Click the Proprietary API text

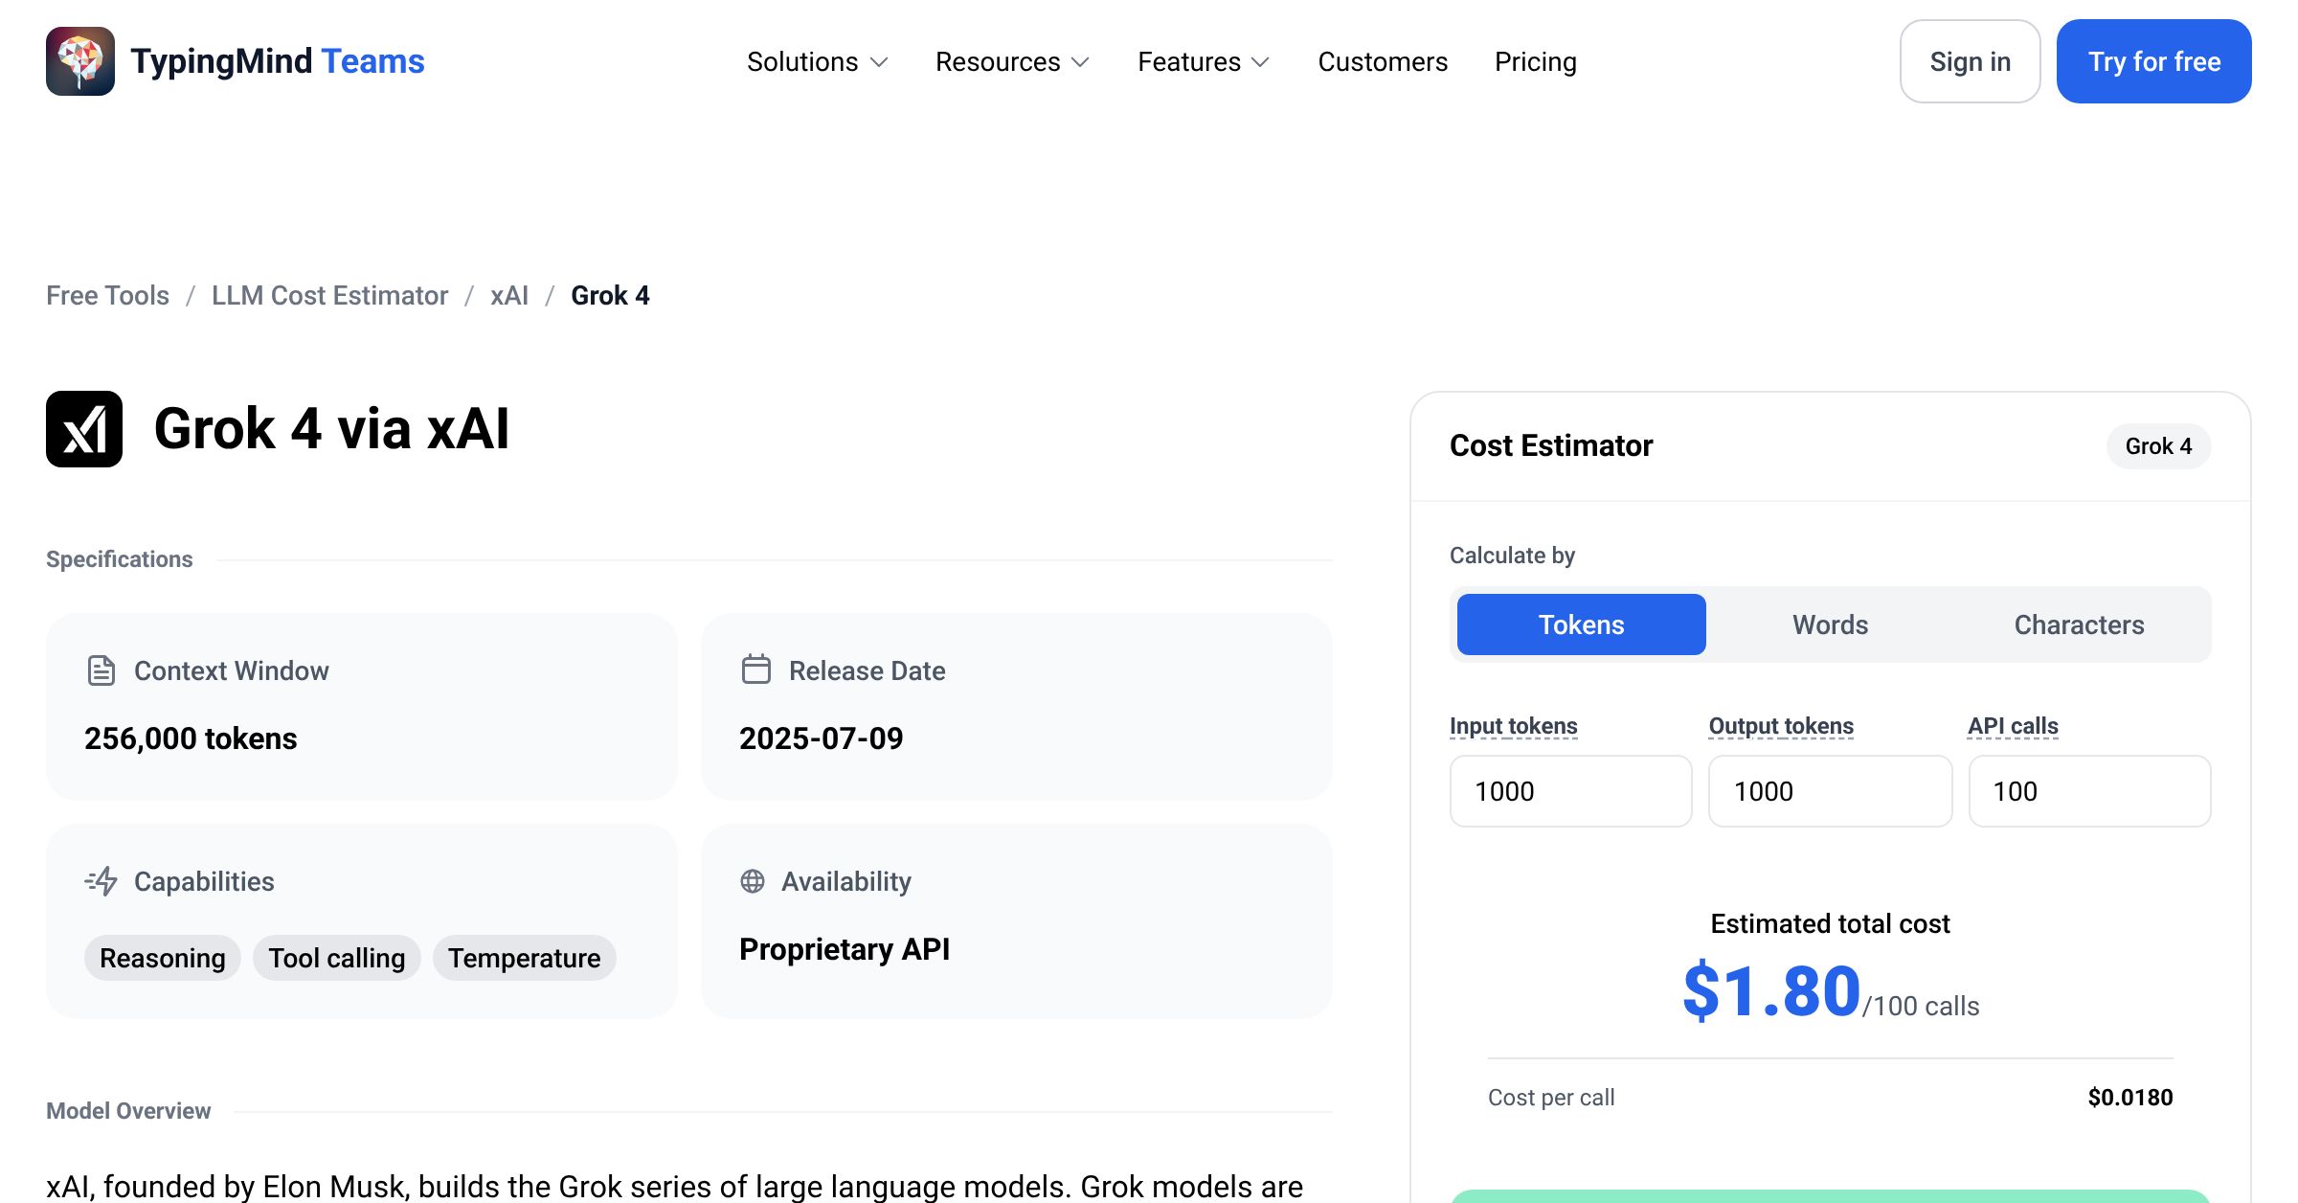pos(845,949)
